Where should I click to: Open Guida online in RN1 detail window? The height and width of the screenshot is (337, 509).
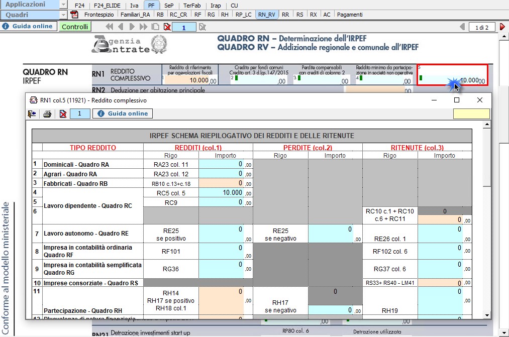coord(123,114)
